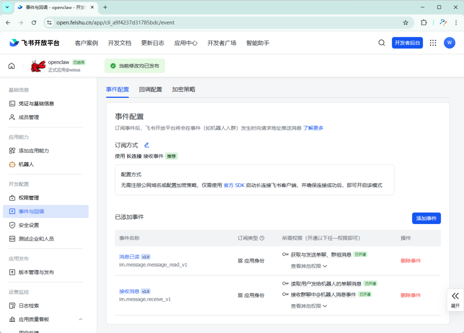Screen dimensions: 464x333
Task: Open the home icon in the sidebar
Action: coord(11,66)
